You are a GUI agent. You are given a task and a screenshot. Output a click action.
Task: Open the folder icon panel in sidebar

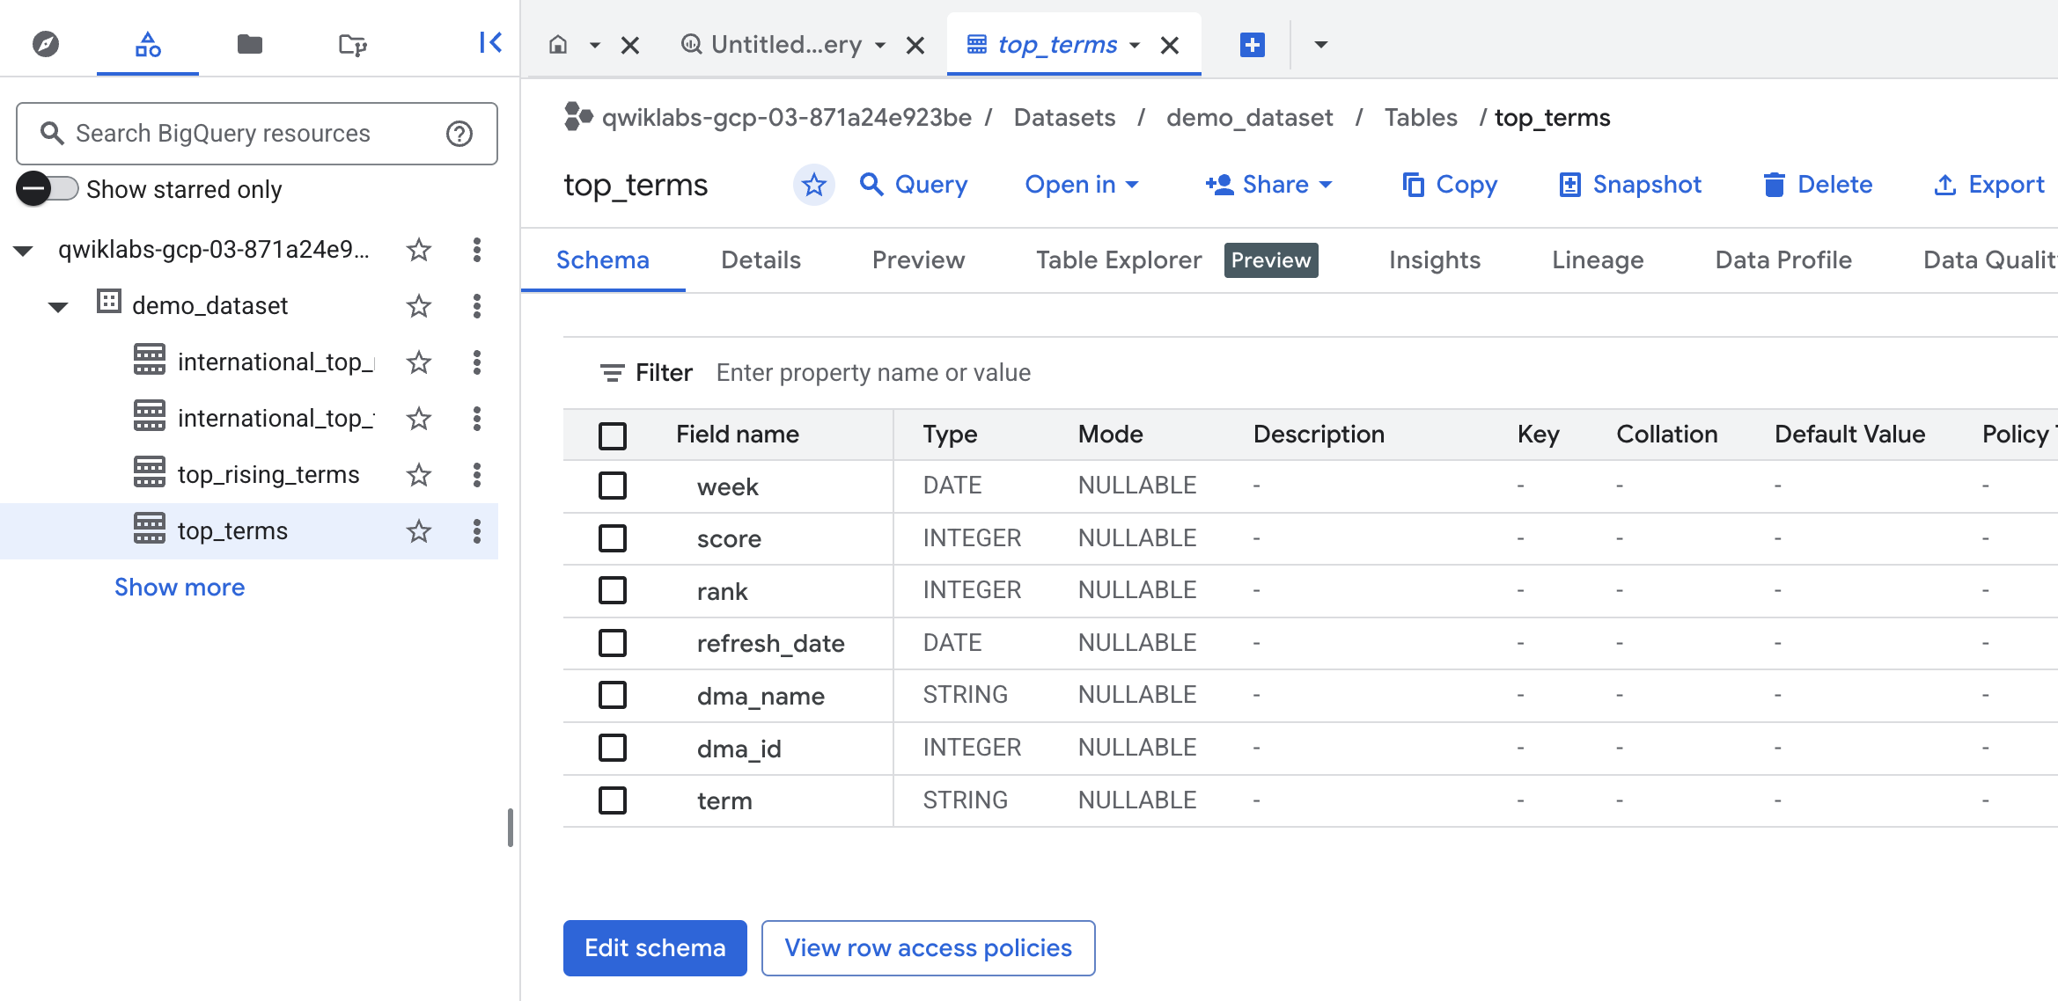(250, 43)
